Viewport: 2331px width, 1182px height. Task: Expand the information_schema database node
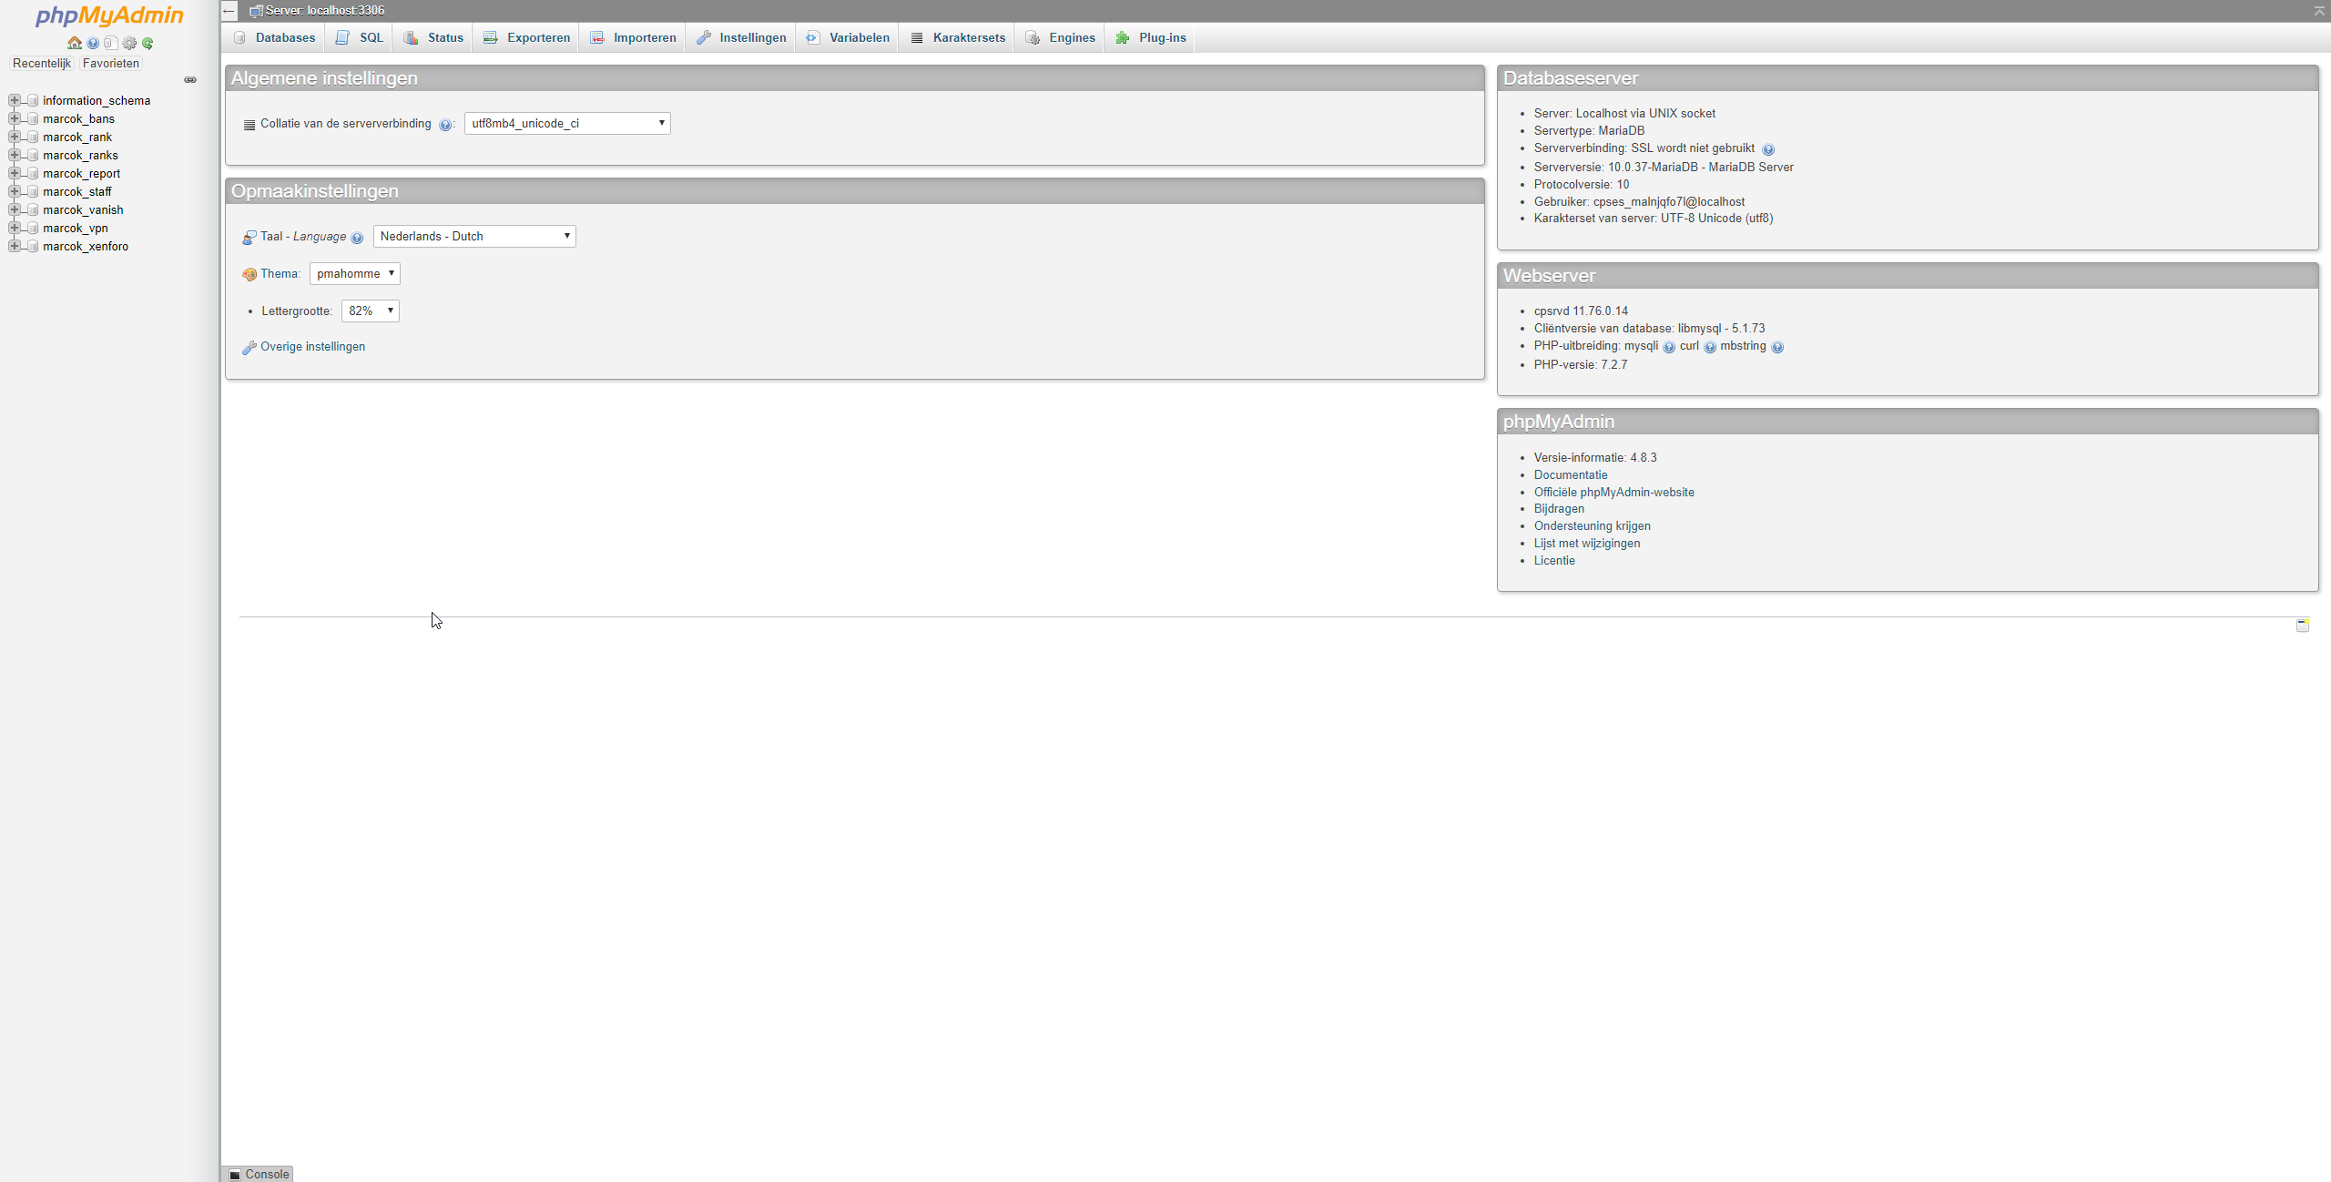pyautogui.click(x=15, y=100)
